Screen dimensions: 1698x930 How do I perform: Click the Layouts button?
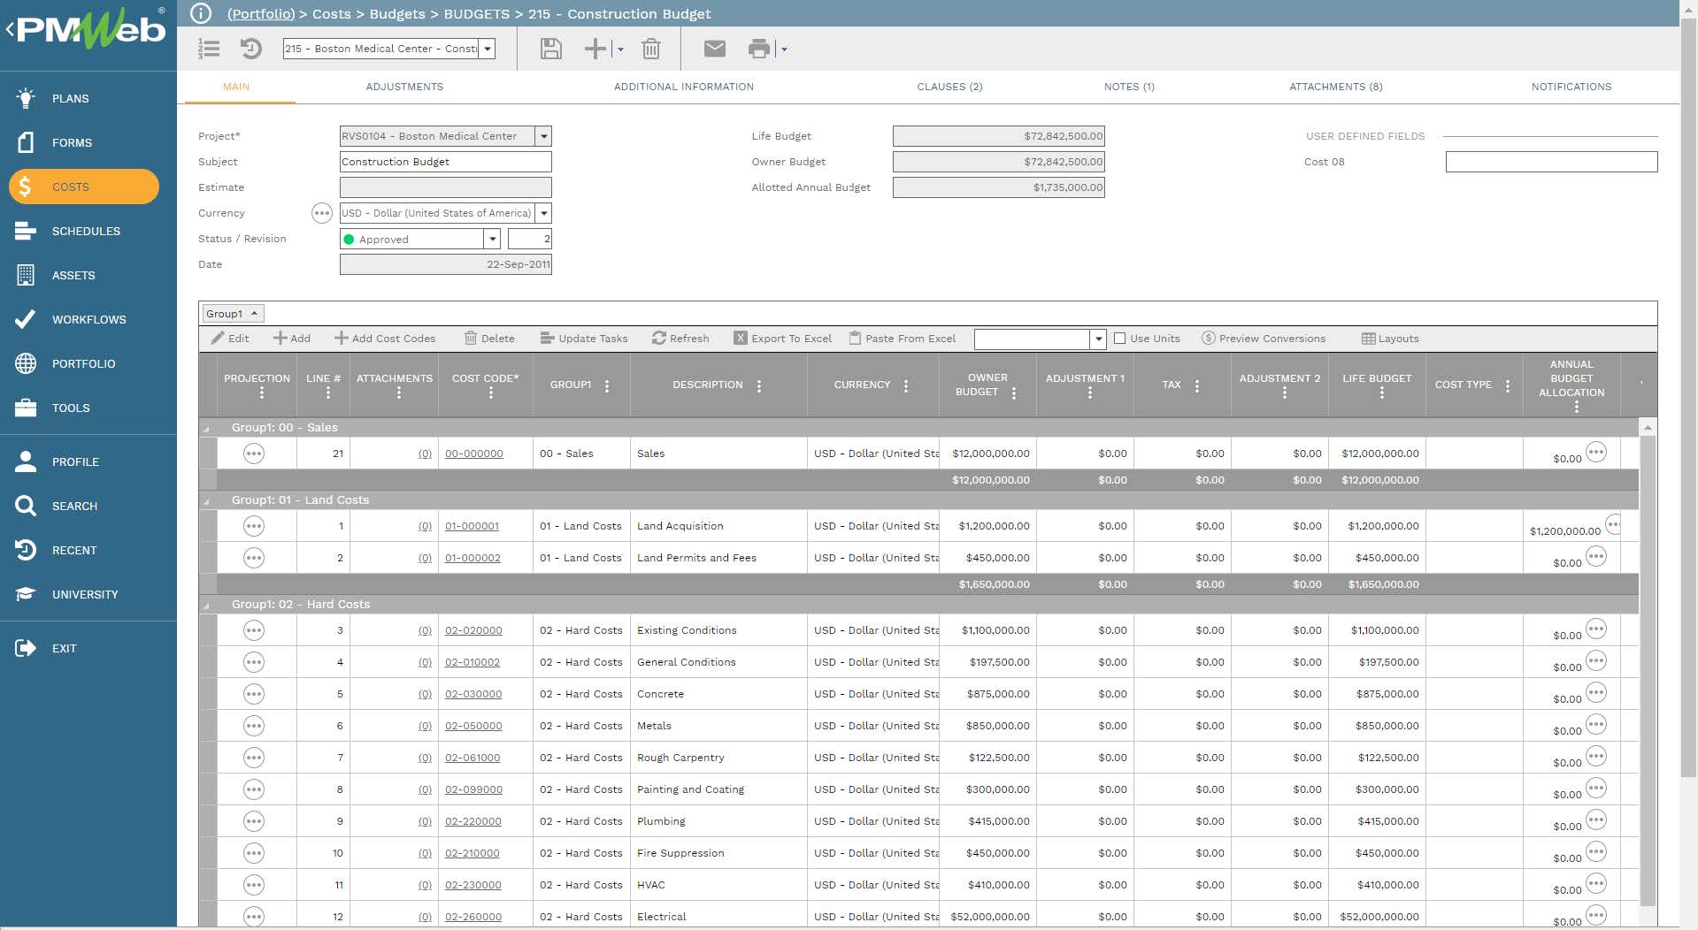[x=1390, y=339]
